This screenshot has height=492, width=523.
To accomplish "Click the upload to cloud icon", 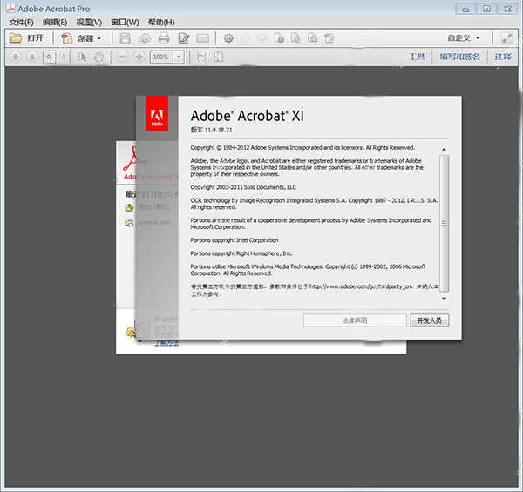I will [x=145, y=38].
